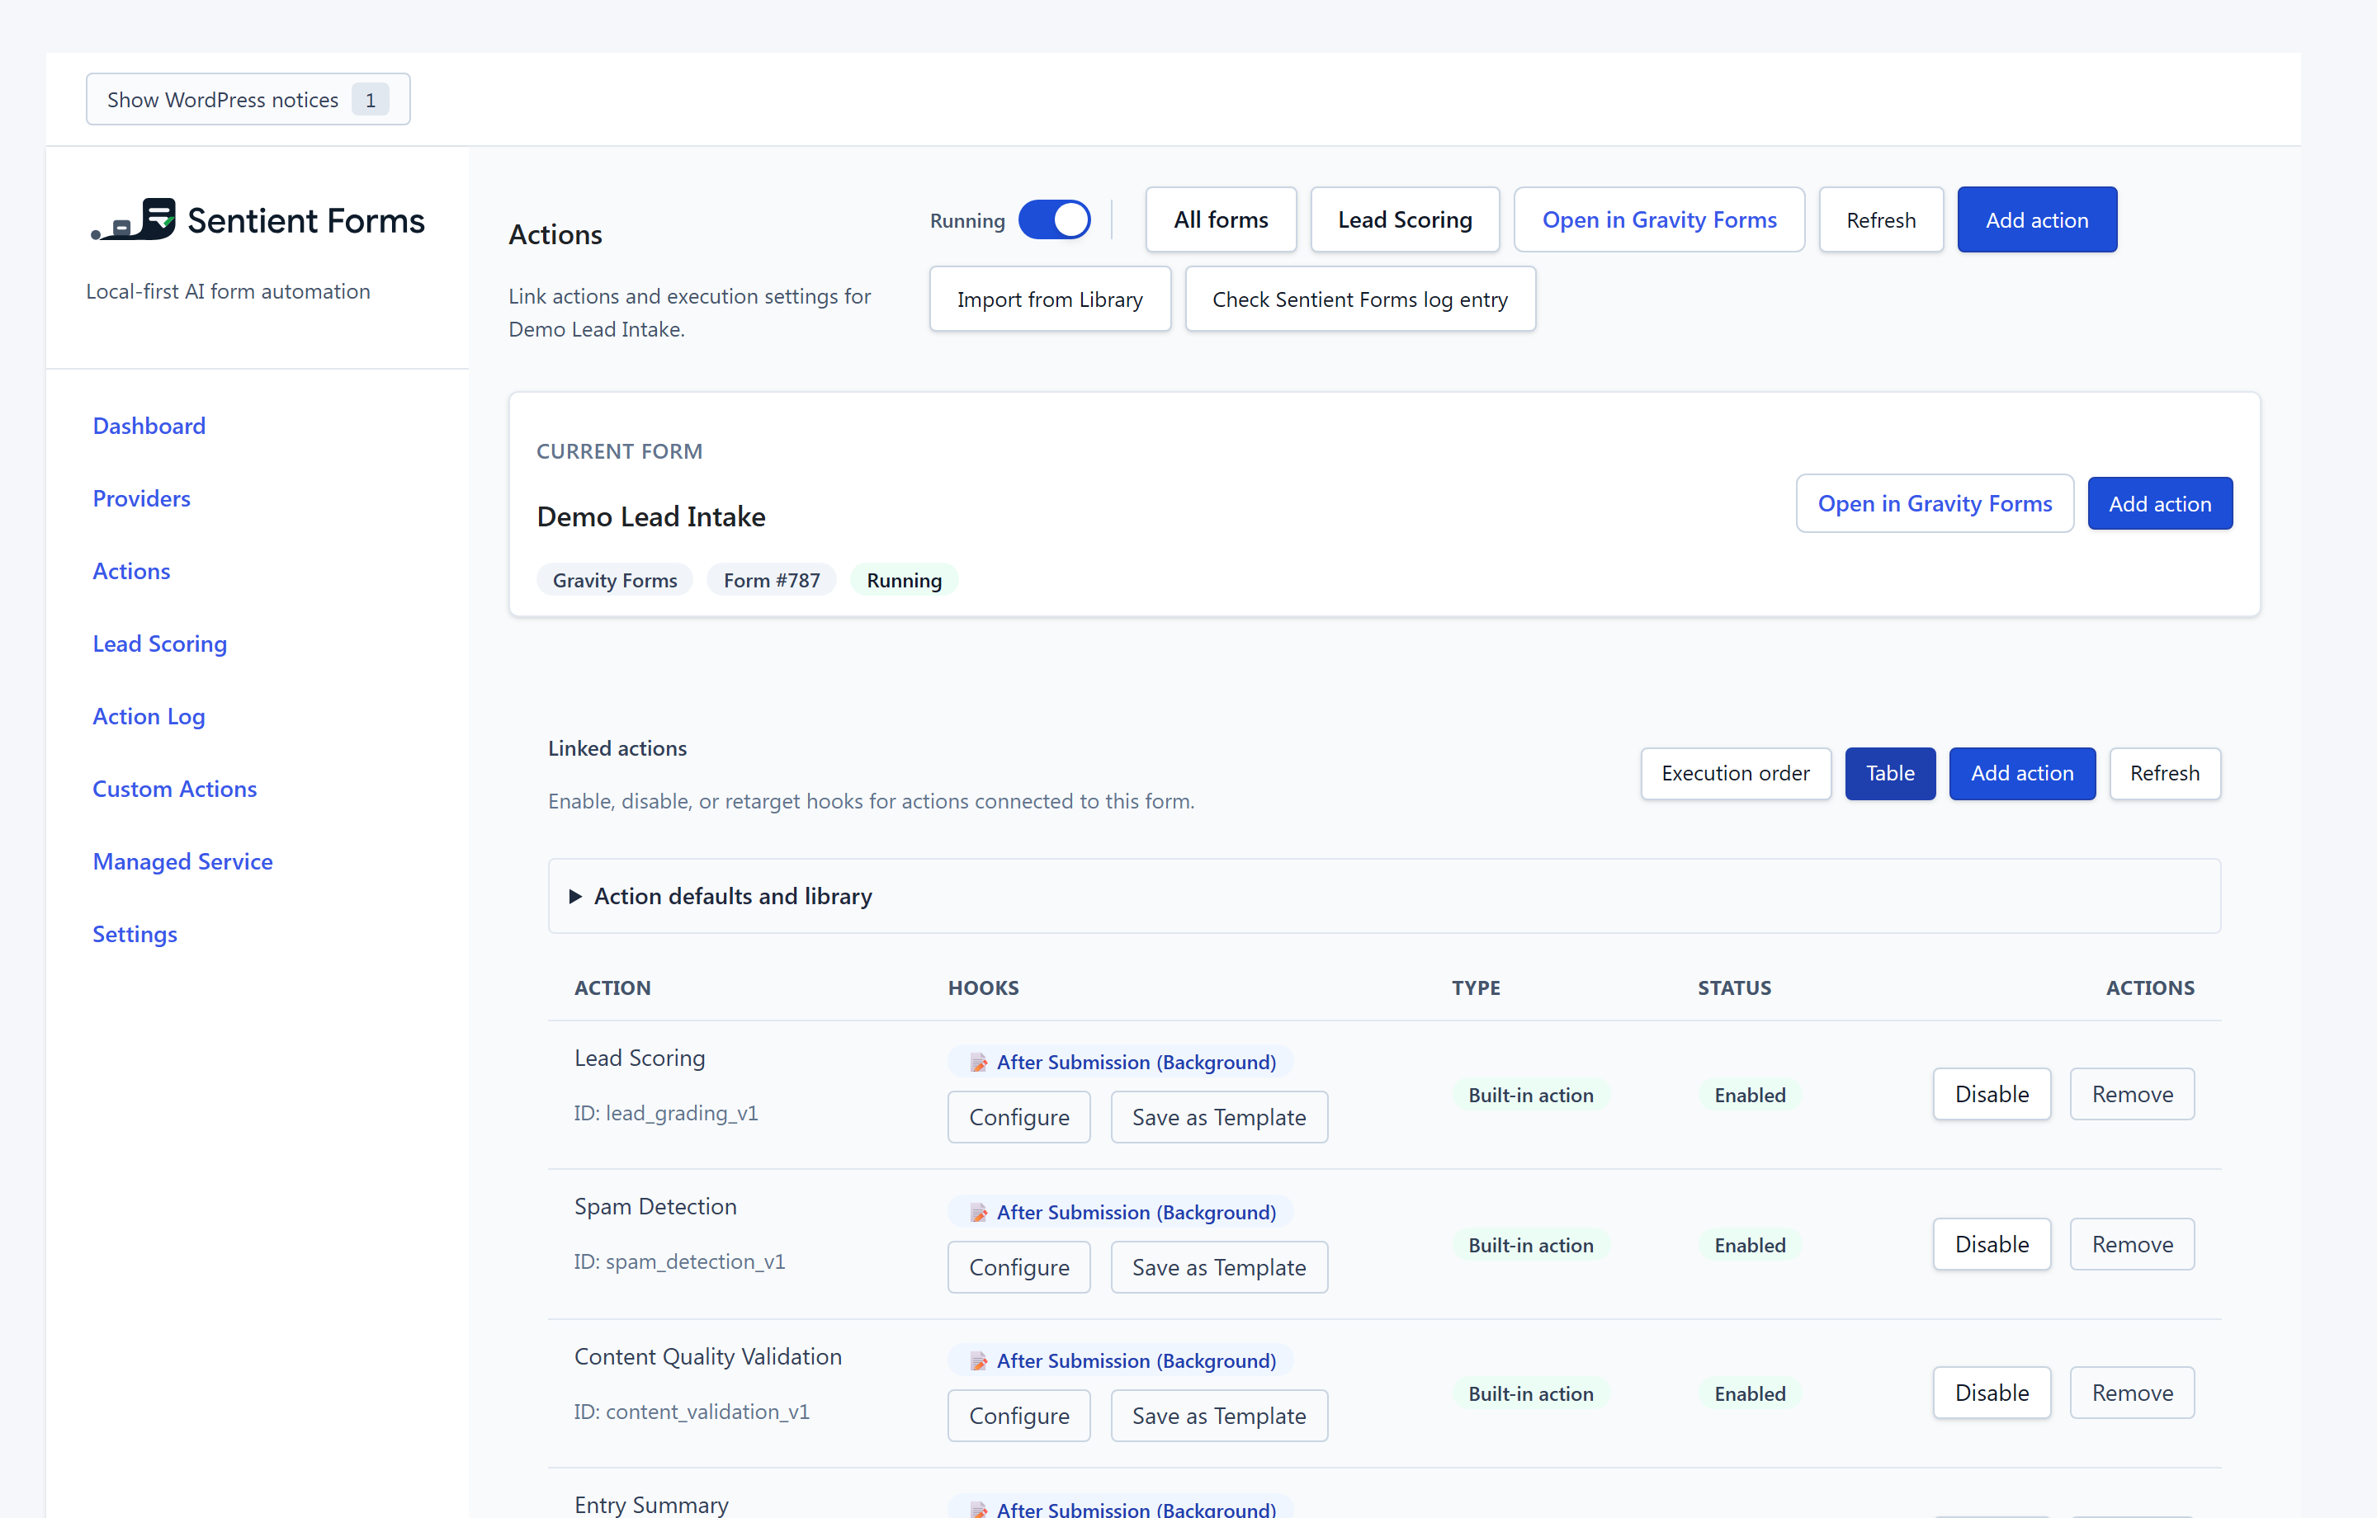2377x1518 pixels.
Task: Save Content Quality Validation as Template
Action: tap(1218, 1416)
